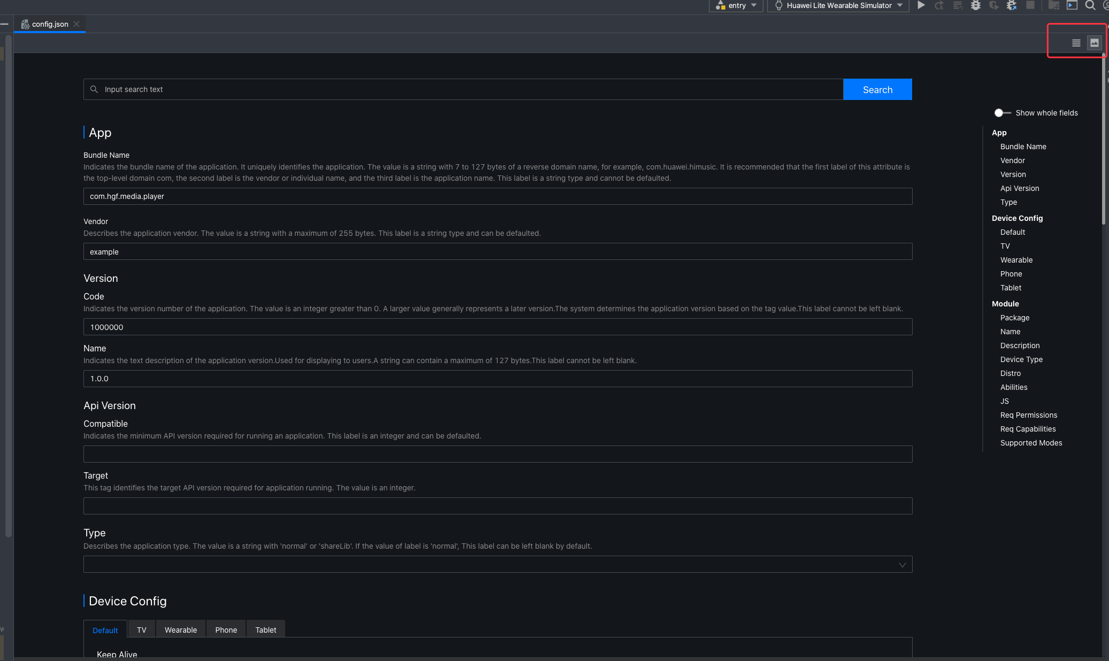
Task: Close the config.json editor tab
Action: click(x=77, y=24)
